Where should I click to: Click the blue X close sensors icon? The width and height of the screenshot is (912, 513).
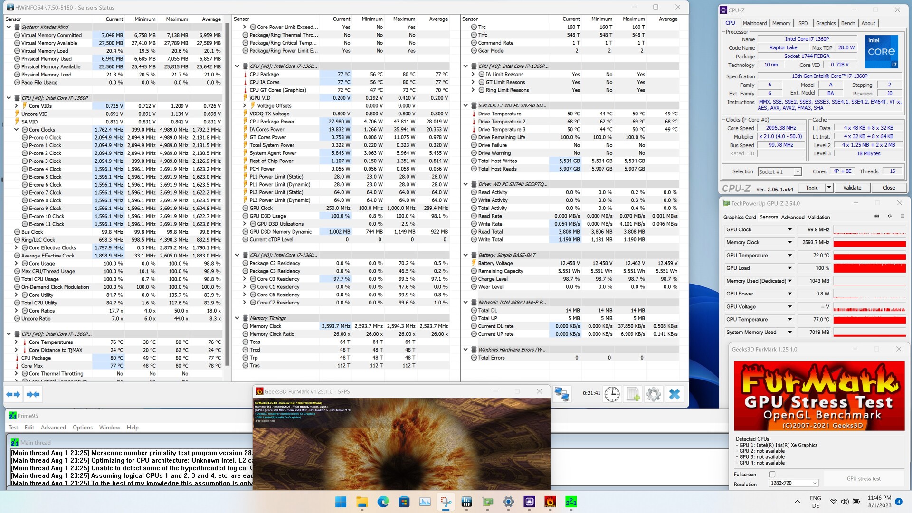[x=674, y=394]
